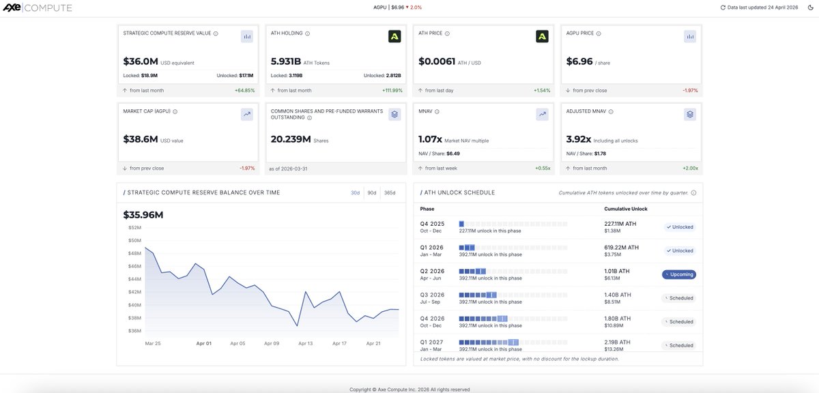
Task: Select the 30d chart range
Action: coord(355,192)
